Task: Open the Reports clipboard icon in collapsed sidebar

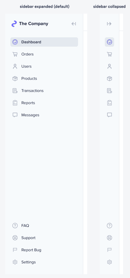Action: (109, 103)
